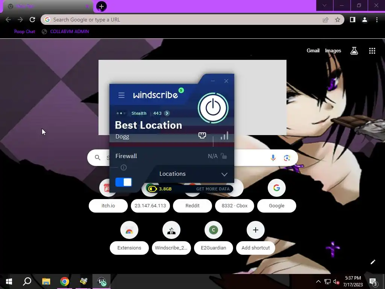Screen dimensions: 385x289
Task: Click the Best Location heading
Action: click(x=149, y=125)
